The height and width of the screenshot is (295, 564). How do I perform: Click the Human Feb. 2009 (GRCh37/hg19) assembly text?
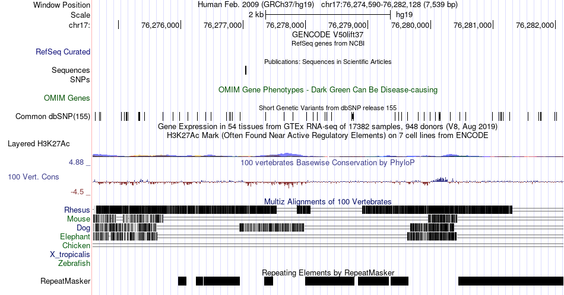click(256, 5)
